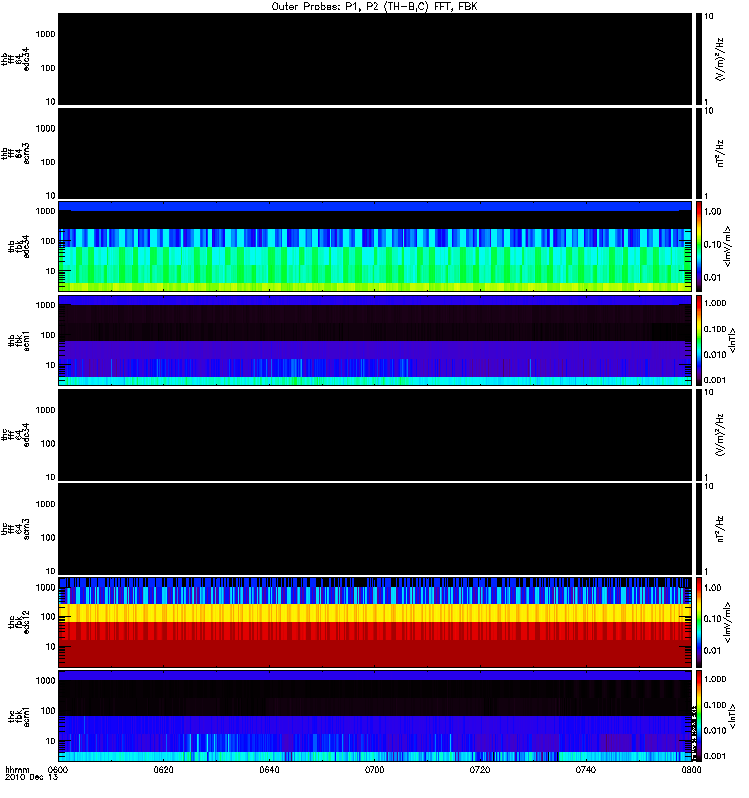Screen dimensions: 749x798
Task: Click the 1000 y-axis tick of thc fbk scm1
Action: (45, 681)
